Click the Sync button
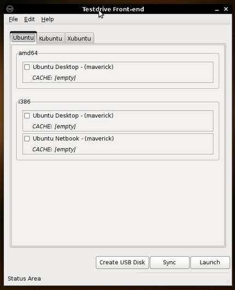This screenshot has height=290, width=235. tap(169, 262)
